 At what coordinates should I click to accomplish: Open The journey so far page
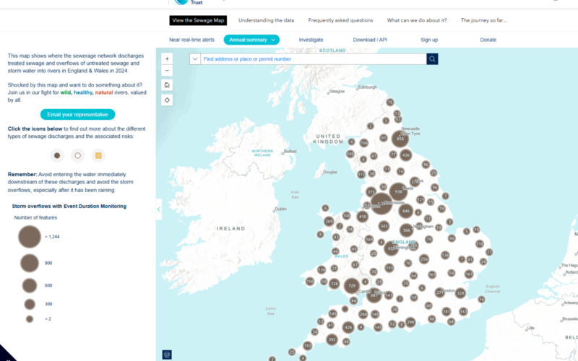[x=484, y=20]
